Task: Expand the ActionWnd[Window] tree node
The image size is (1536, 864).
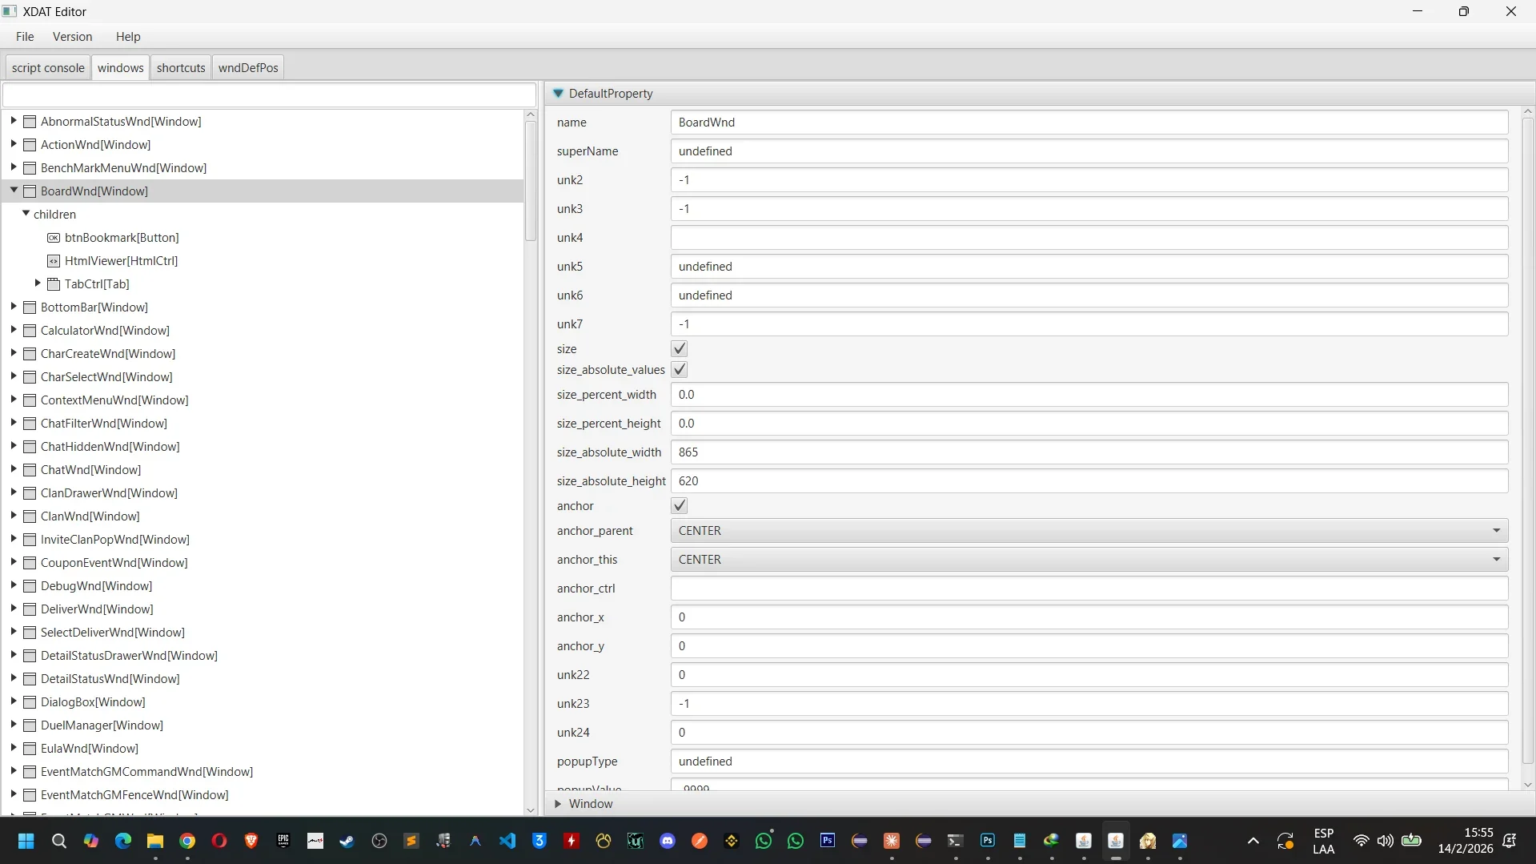Action: [14, 144]
